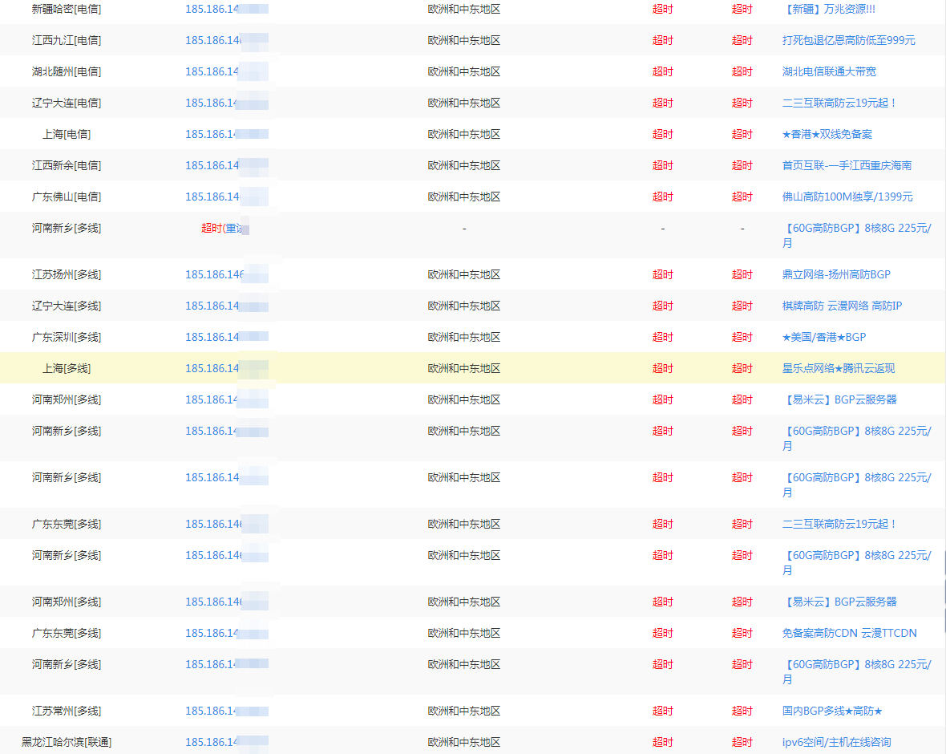Click the IP address in 江苏扬州[多线] row
The image size is (946, 754).
pos(227,274)
